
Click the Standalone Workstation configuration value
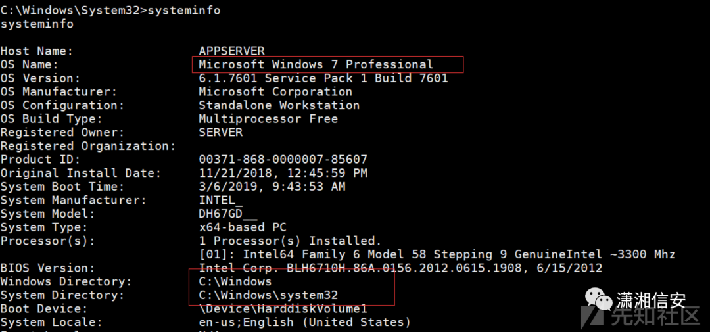(279, 105)
